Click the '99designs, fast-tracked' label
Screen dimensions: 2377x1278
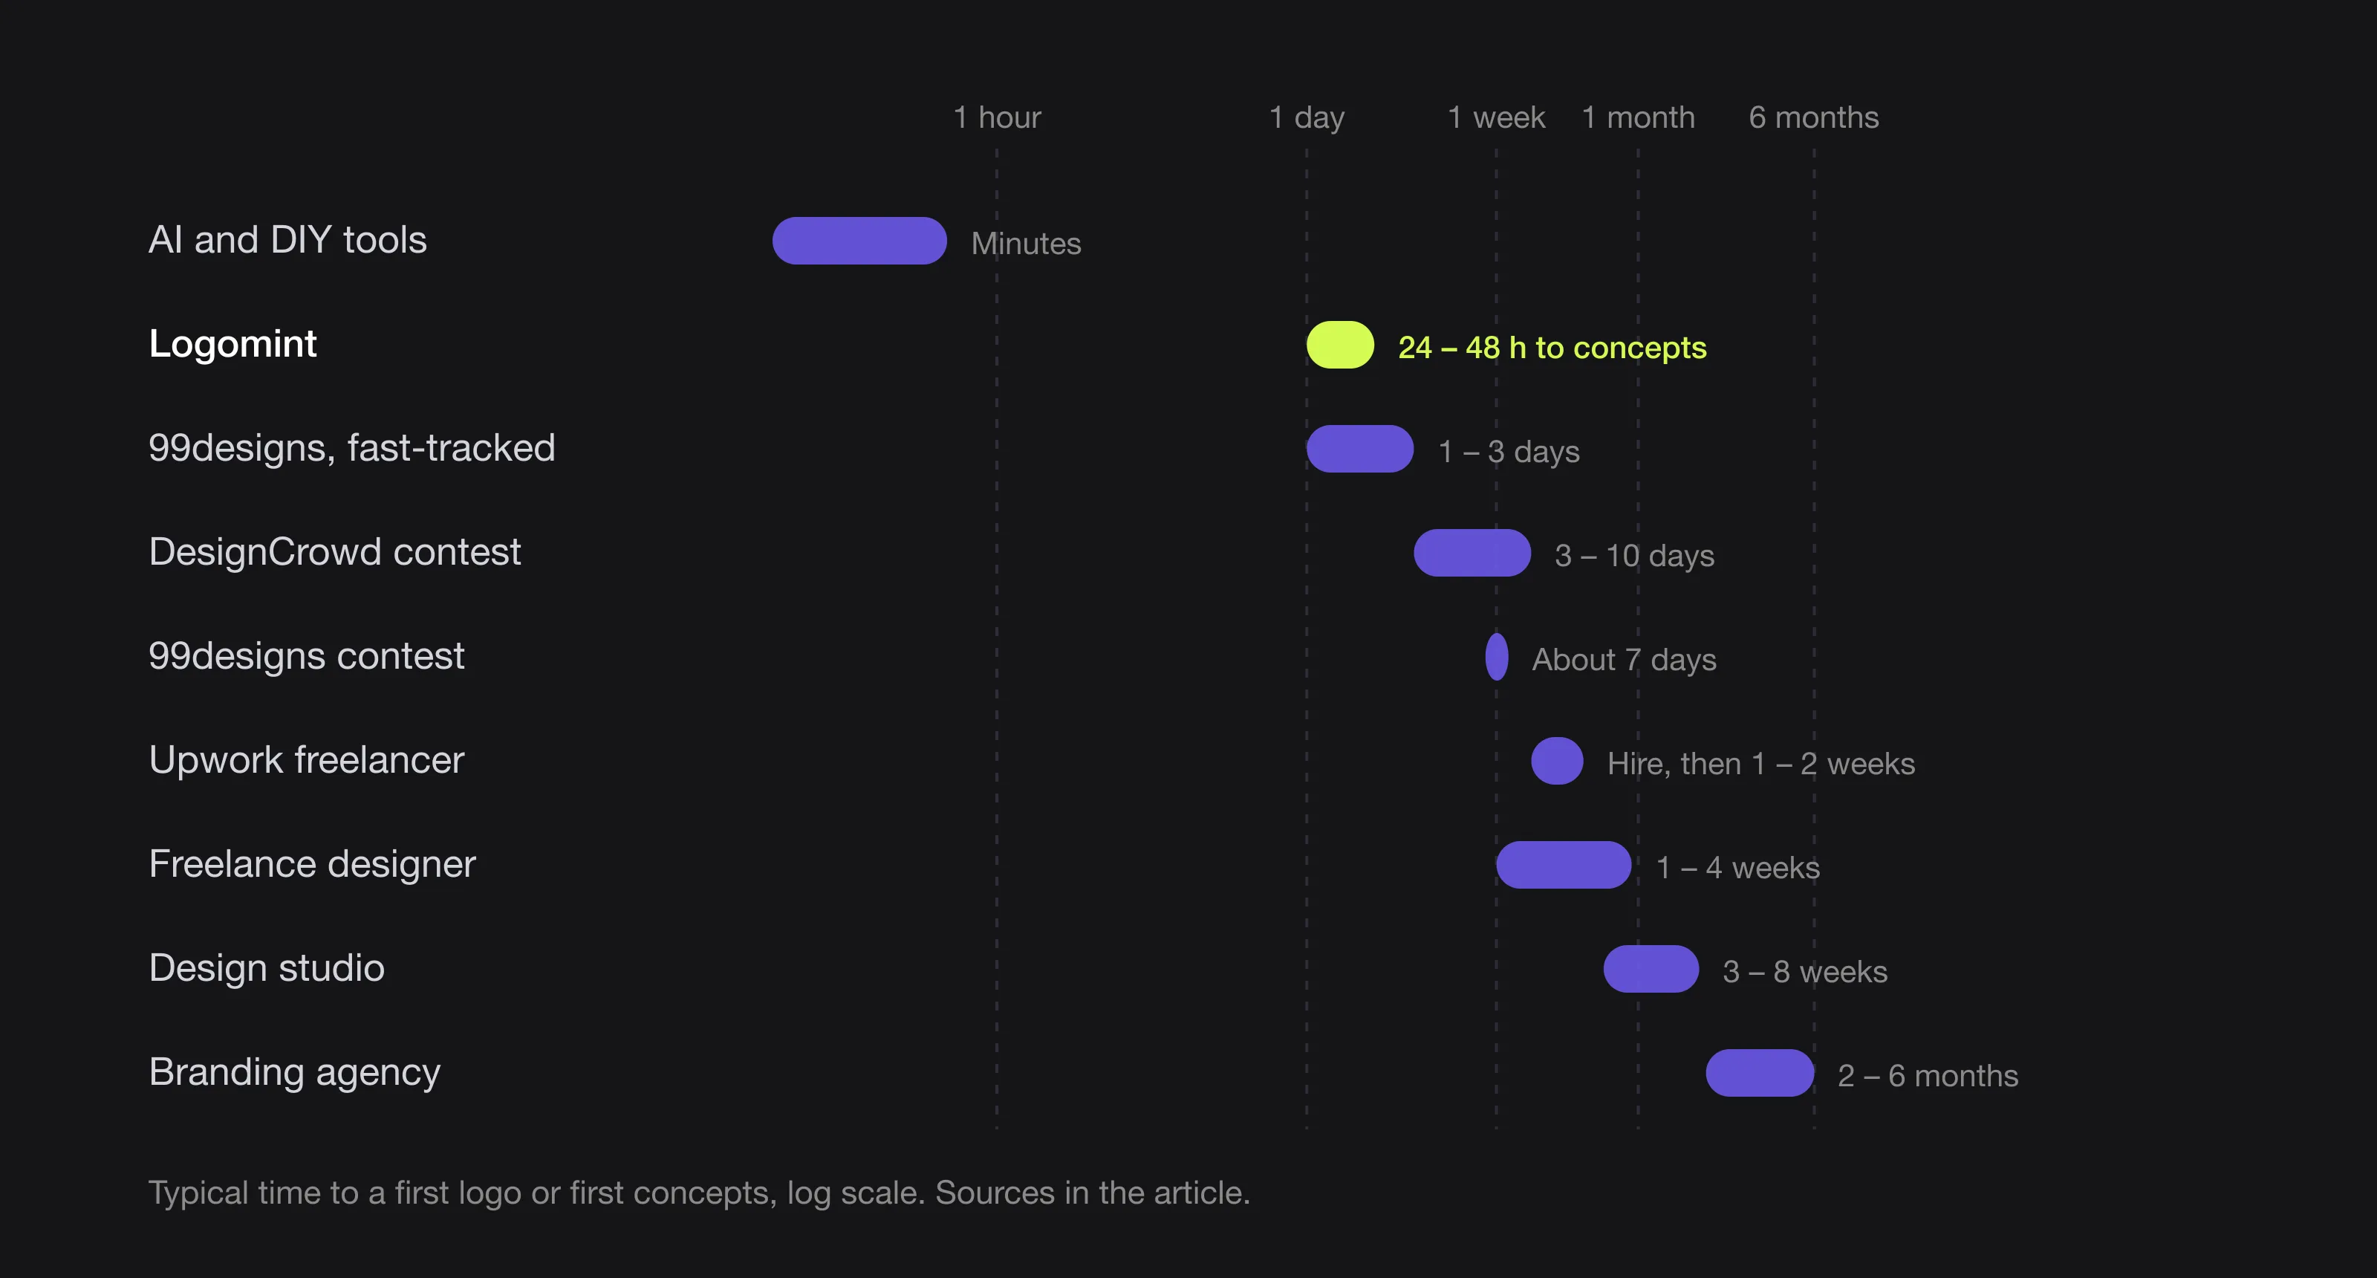click(351, 449)
